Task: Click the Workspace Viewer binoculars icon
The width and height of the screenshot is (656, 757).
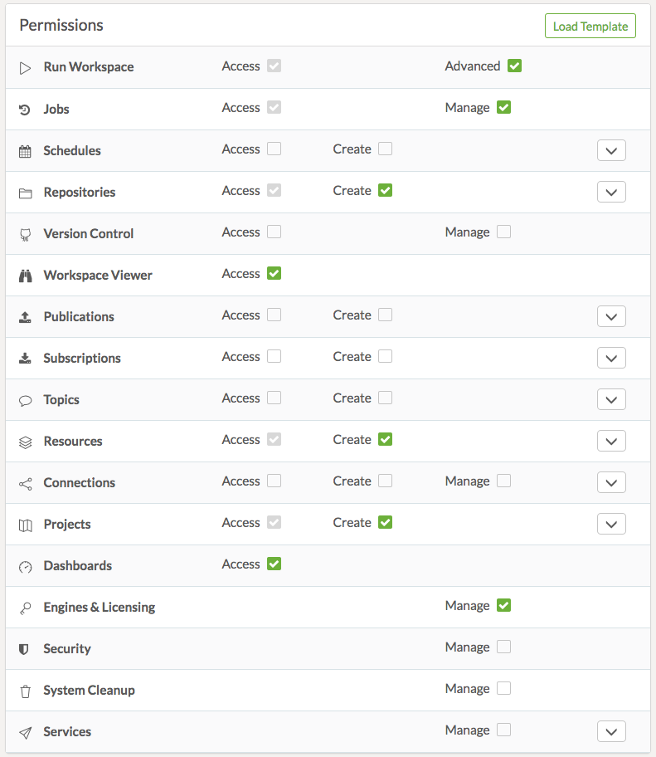Action: [x=25, y=276]
